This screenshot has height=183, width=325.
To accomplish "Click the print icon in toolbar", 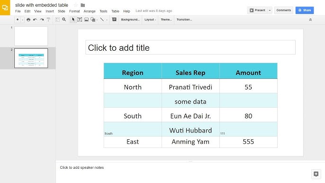I will (28, 19).
